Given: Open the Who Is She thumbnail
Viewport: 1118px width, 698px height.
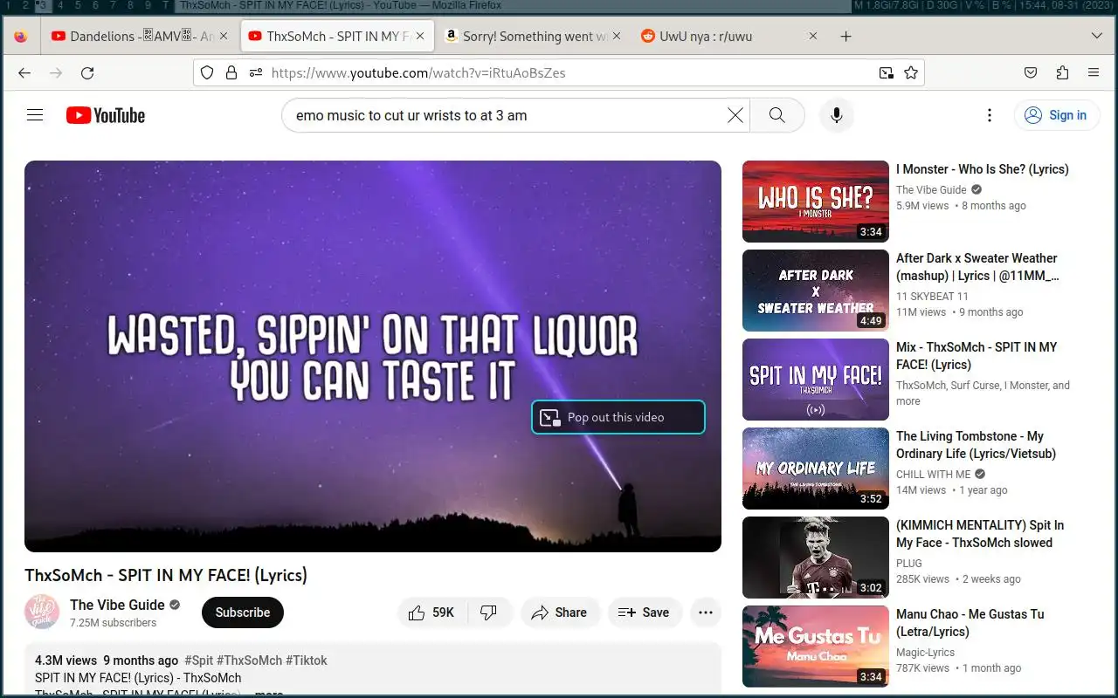Looking at the screenshot, I should [x=816, y=202].
